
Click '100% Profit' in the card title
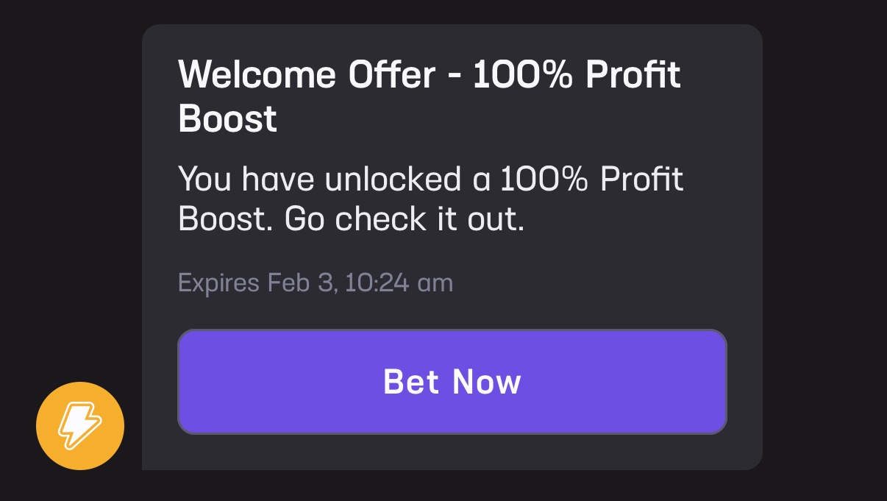(x=577, y=74)
